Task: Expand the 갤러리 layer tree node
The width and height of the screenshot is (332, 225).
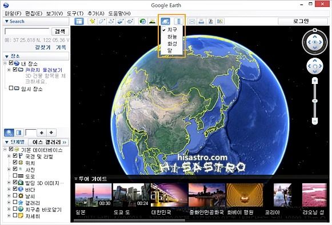Action: pyautogui.click(x=9, y=202)
